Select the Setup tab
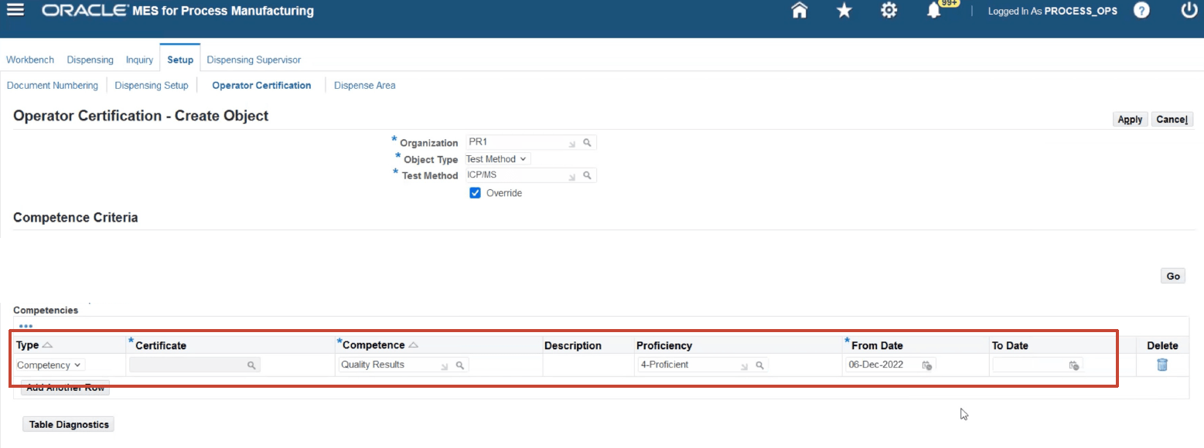 (x=180, y=59)
